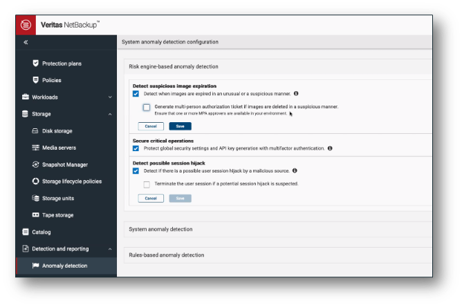Click info icon beside session hijack detection text
Image resolution: width=462 pixels, height=307 pixels.
(x=295, y=170)
